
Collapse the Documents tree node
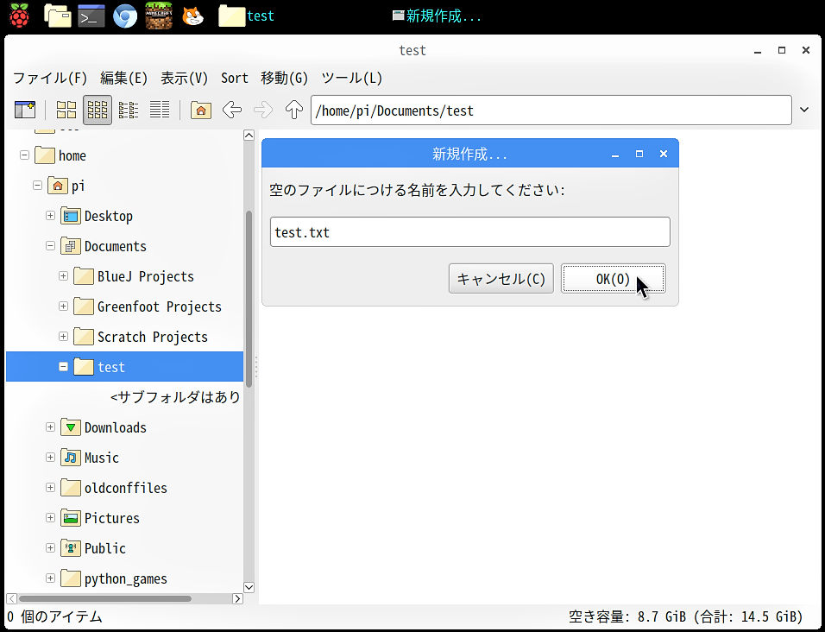coord(50,246)
